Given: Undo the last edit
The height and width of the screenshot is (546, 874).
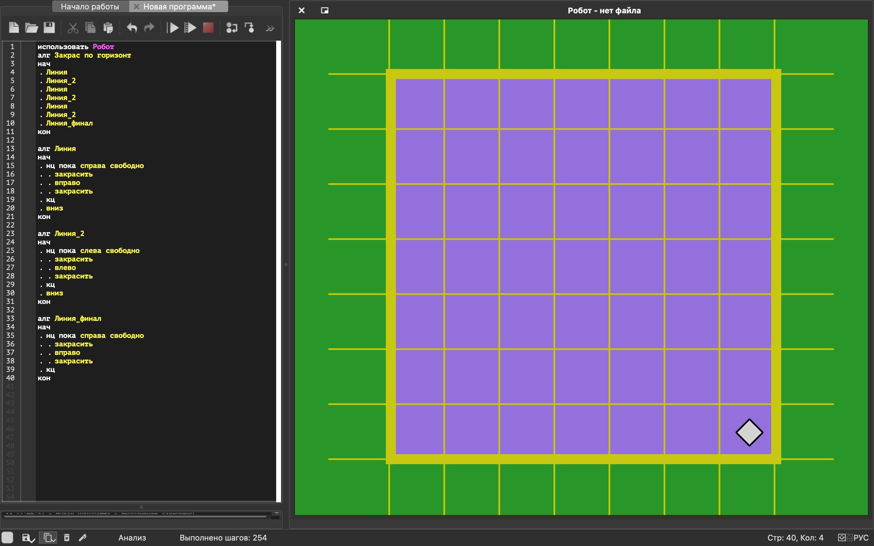Looking at the screenshot, I should point(131,28).
